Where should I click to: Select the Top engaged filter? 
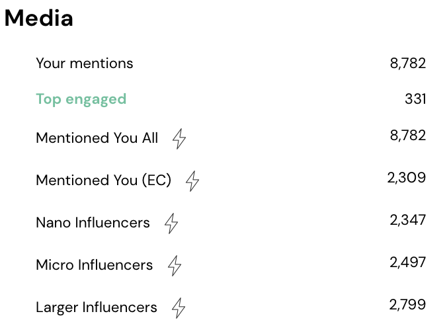click(x=81, y=99)
